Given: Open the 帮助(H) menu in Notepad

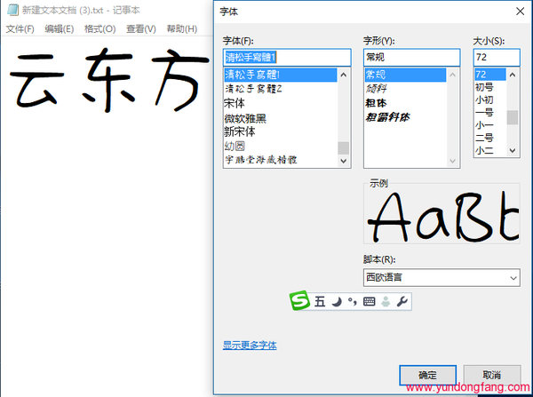Looking at the screenshot, I should click(182, 29).
